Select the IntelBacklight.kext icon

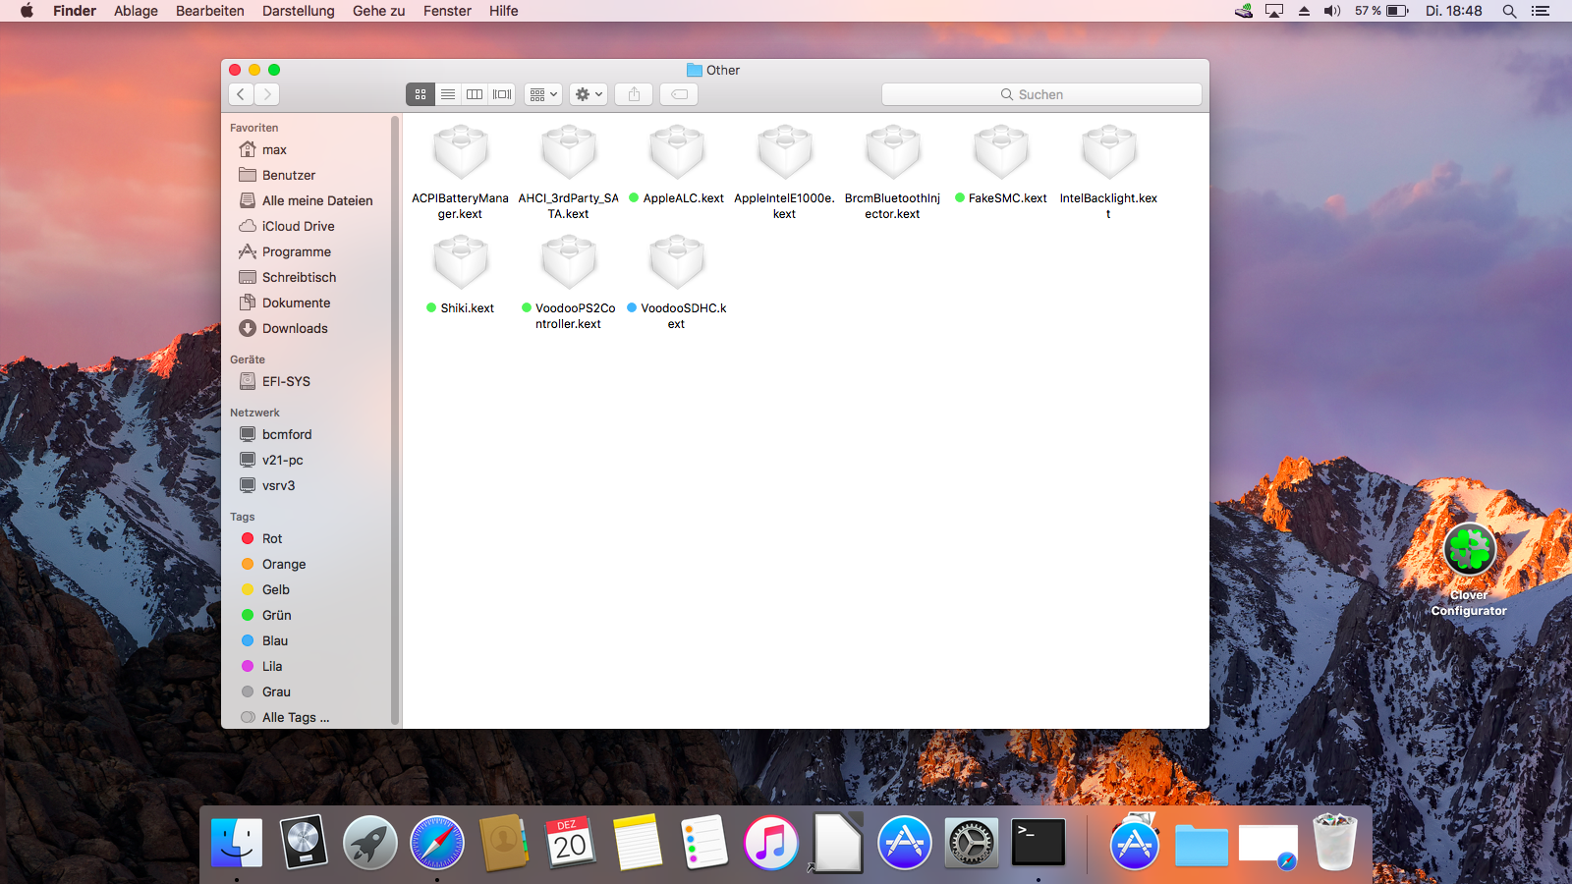click(x=1109, y=152)
